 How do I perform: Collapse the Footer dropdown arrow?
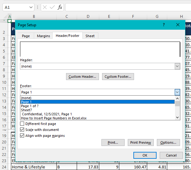[x=177, y=92]
